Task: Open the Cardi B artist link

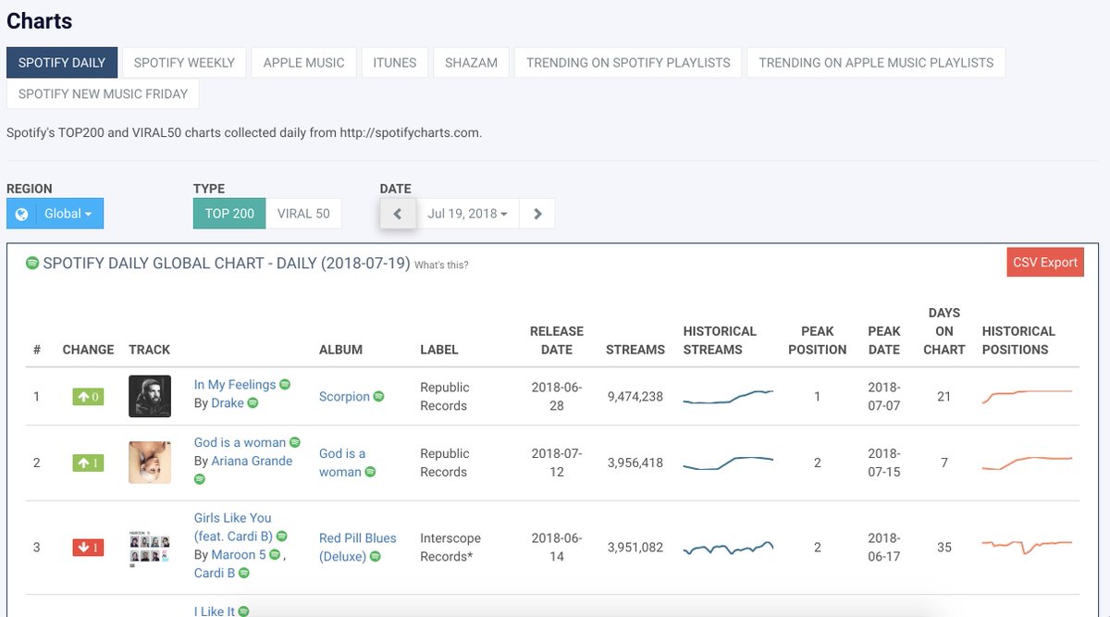Action: click(x=215, y=574)
